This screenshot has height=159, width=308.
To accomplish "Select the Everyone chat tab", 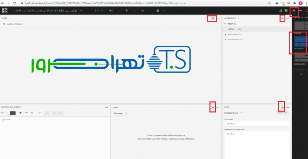I will pyautogui.click(x=118, y=113).
